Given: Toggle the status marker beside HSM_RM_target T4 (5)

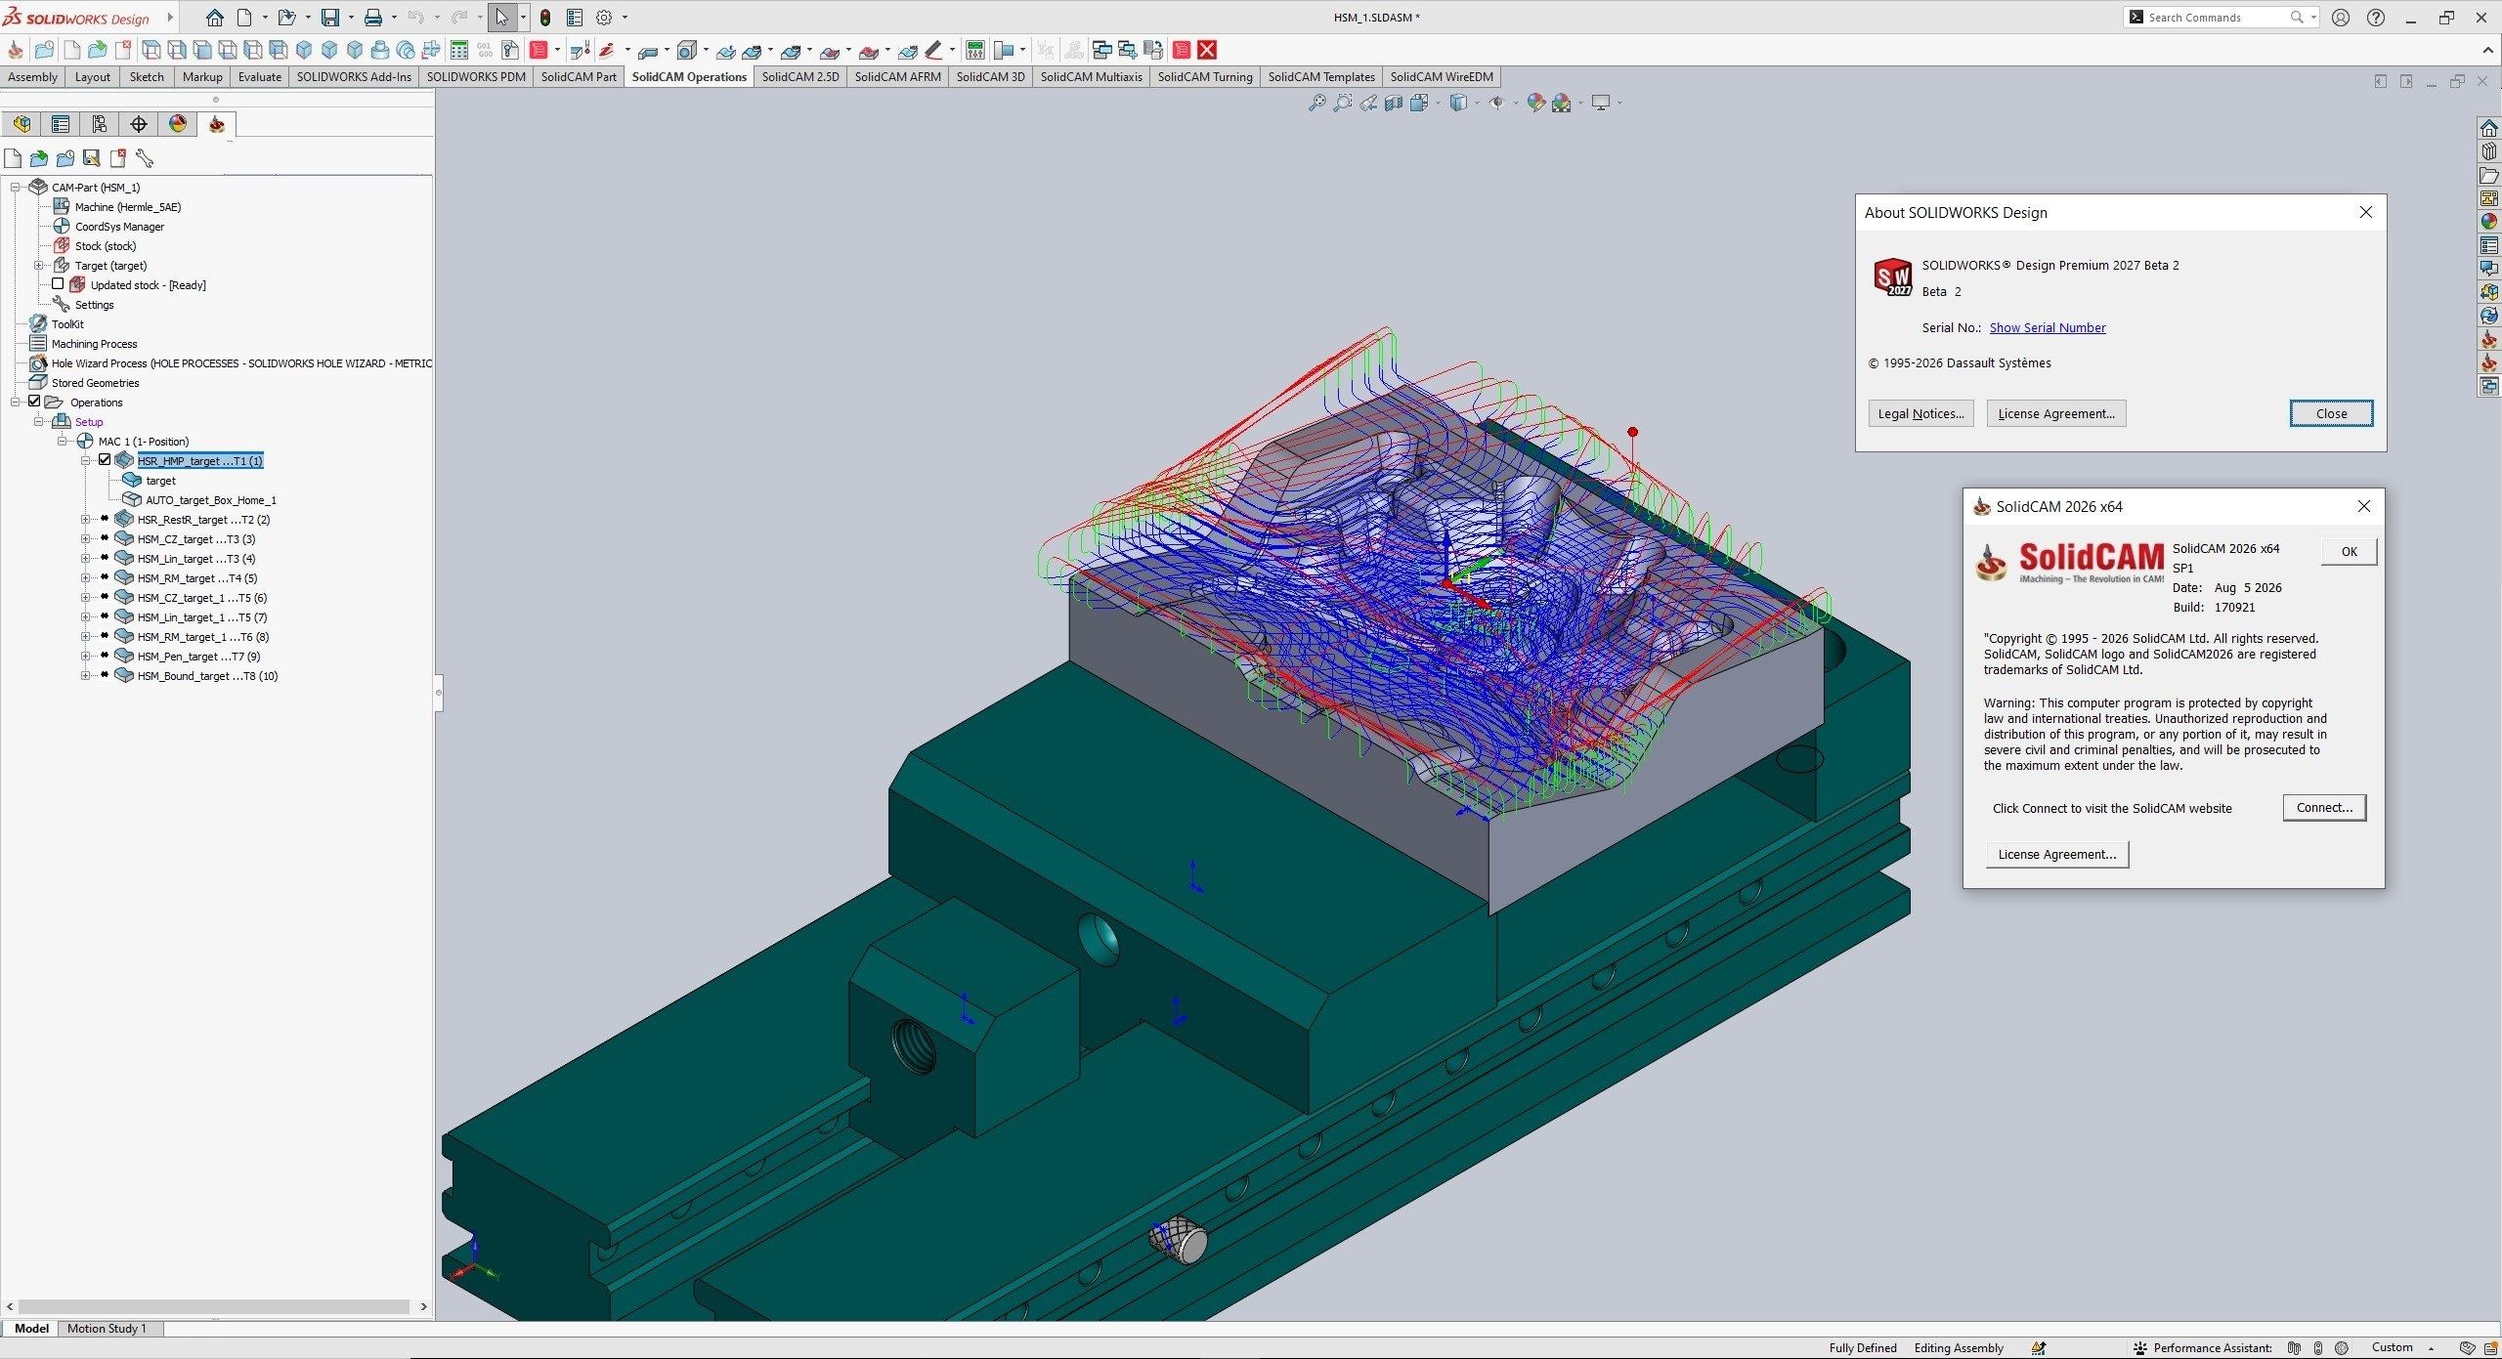Looking at the screenshot, I should 105,577.
